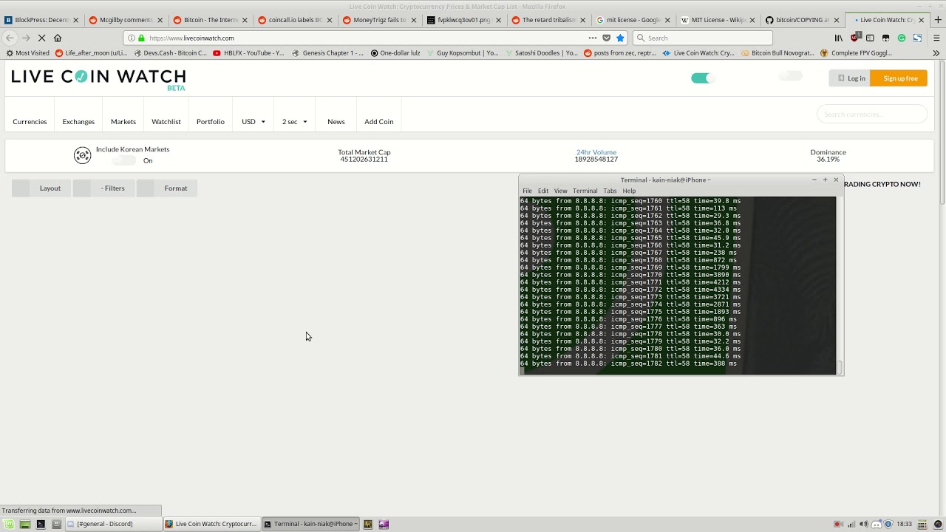Click the page vertical scrollbar
Image resolution: width=946 pixels, height=532 pixels.
942,133
